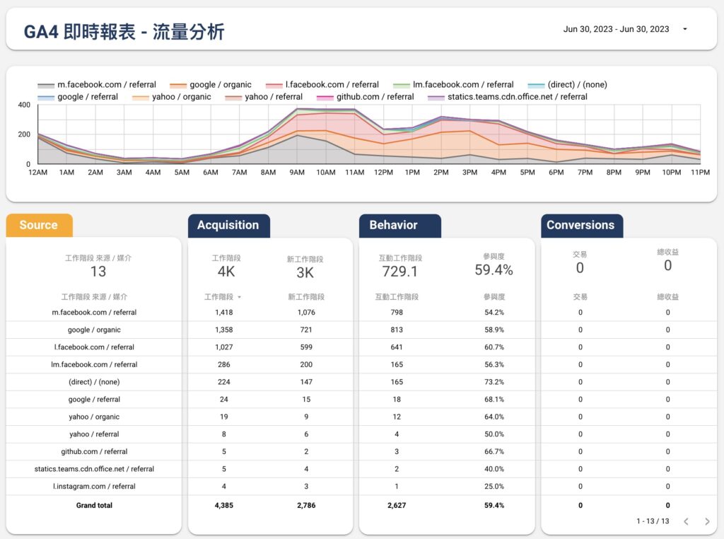This screenshot has width=724, height=539.
Task: Select the Acquisition tab label
Action: 228,225
